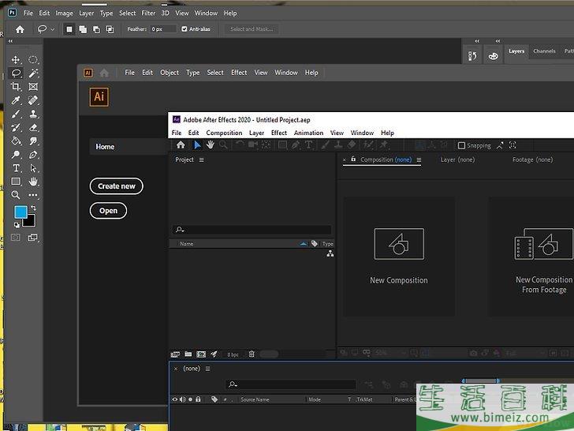This screenshot has height=431, width=574.
Task: Click New Folder icon in Project panel
Action: [x=188, y=354]
